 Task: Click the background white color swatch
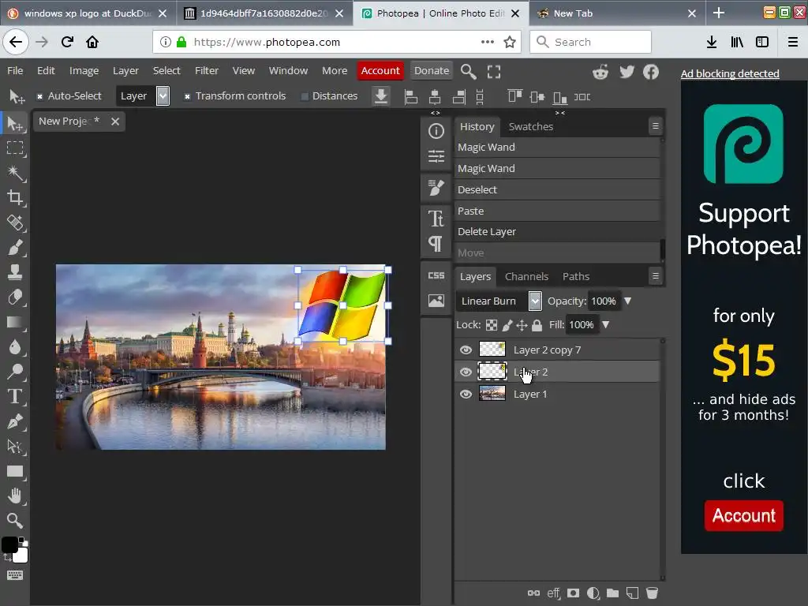click(x=21, y=555)
